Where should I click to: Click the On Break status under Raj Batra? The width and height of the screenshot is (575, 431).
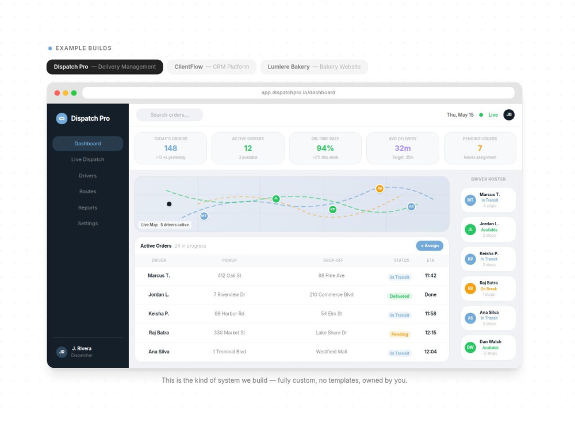point(488,289)
